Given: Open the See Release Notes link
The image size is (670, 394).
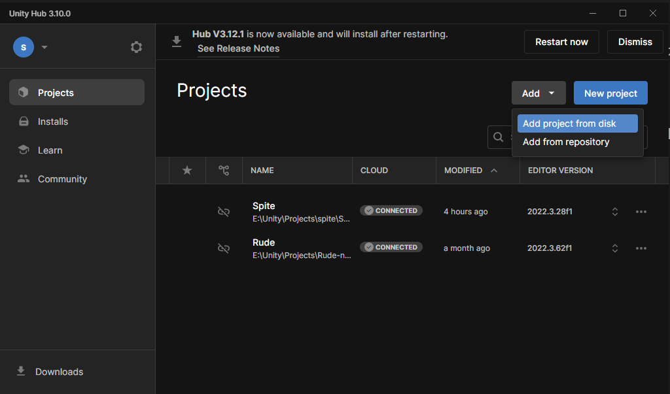Looking at the screenshot, I should tap(238, 49).
